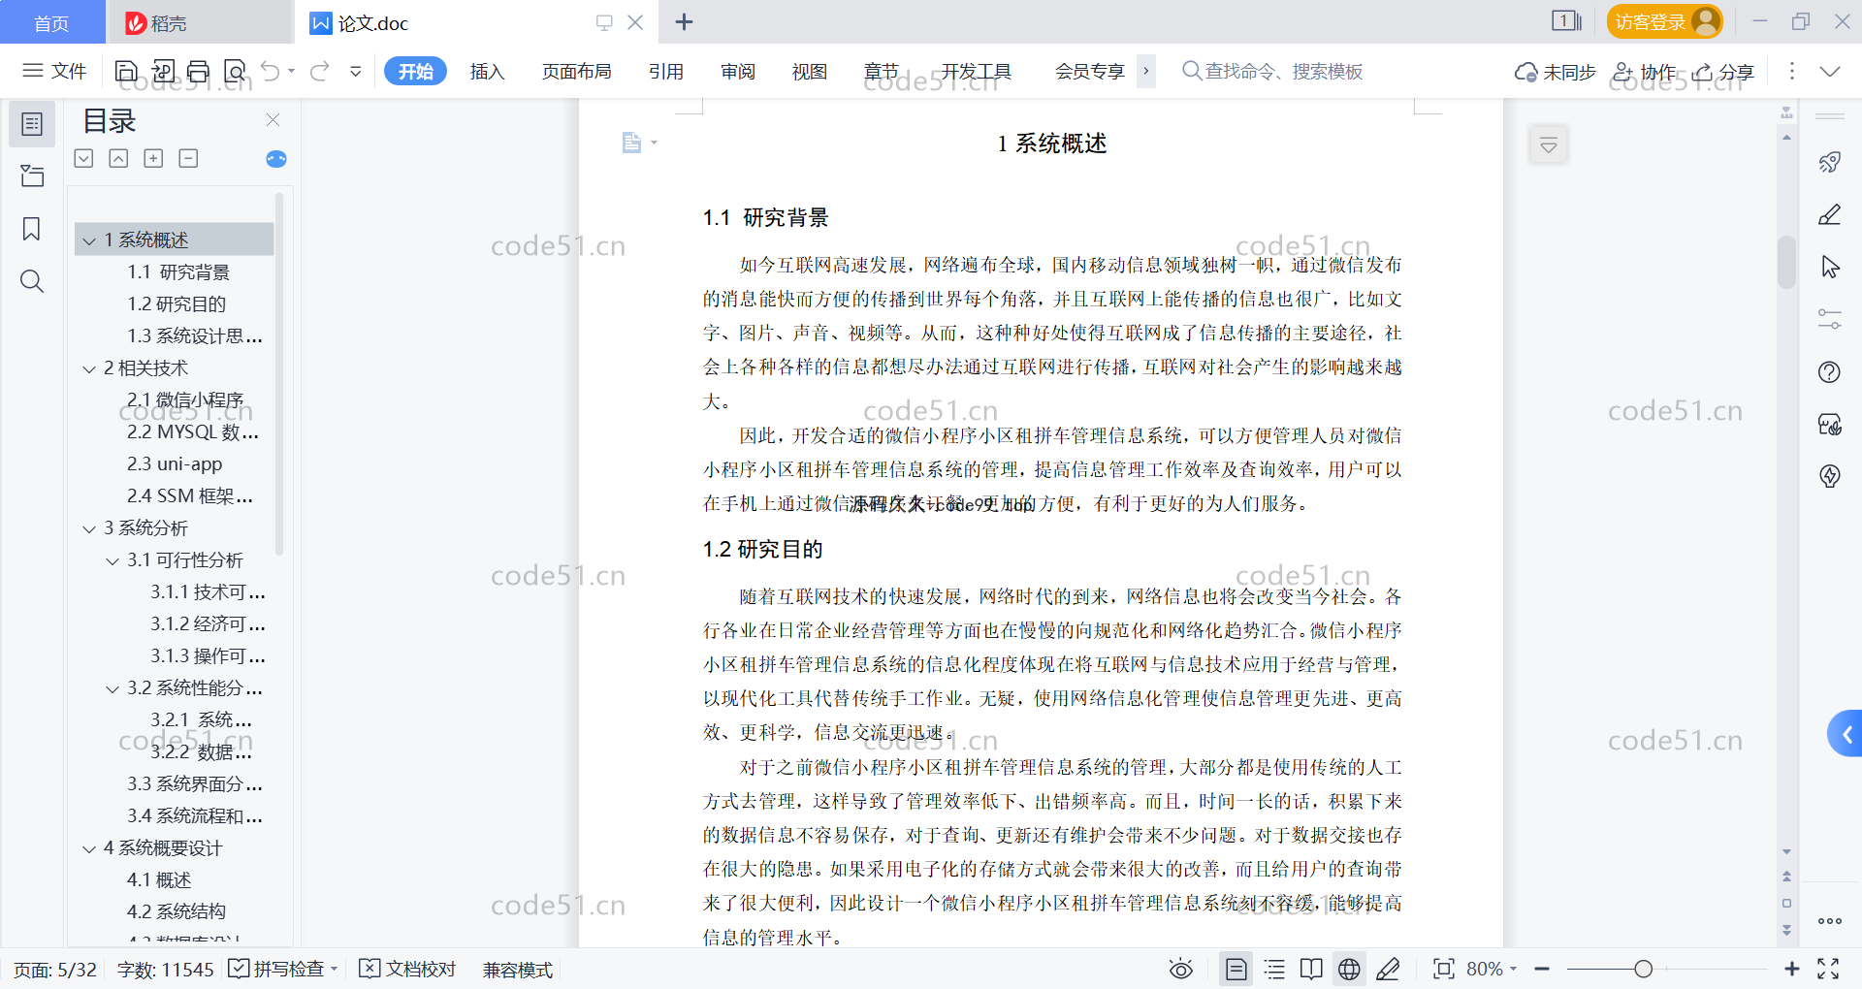Viewport: 1862px width, 989px height.
Task: Collapse the '4 系统概要设计' outline node
Action: pyautogui.click(x=89, y=848)
